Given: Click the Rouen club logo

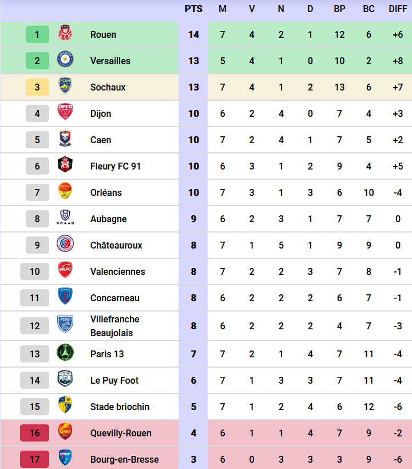Looking at the screenshot, I should click(x=65, y=34).
